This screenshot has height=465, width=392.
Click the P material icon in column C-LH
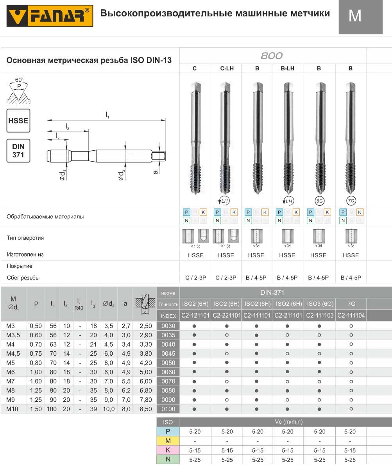(217, 212)
